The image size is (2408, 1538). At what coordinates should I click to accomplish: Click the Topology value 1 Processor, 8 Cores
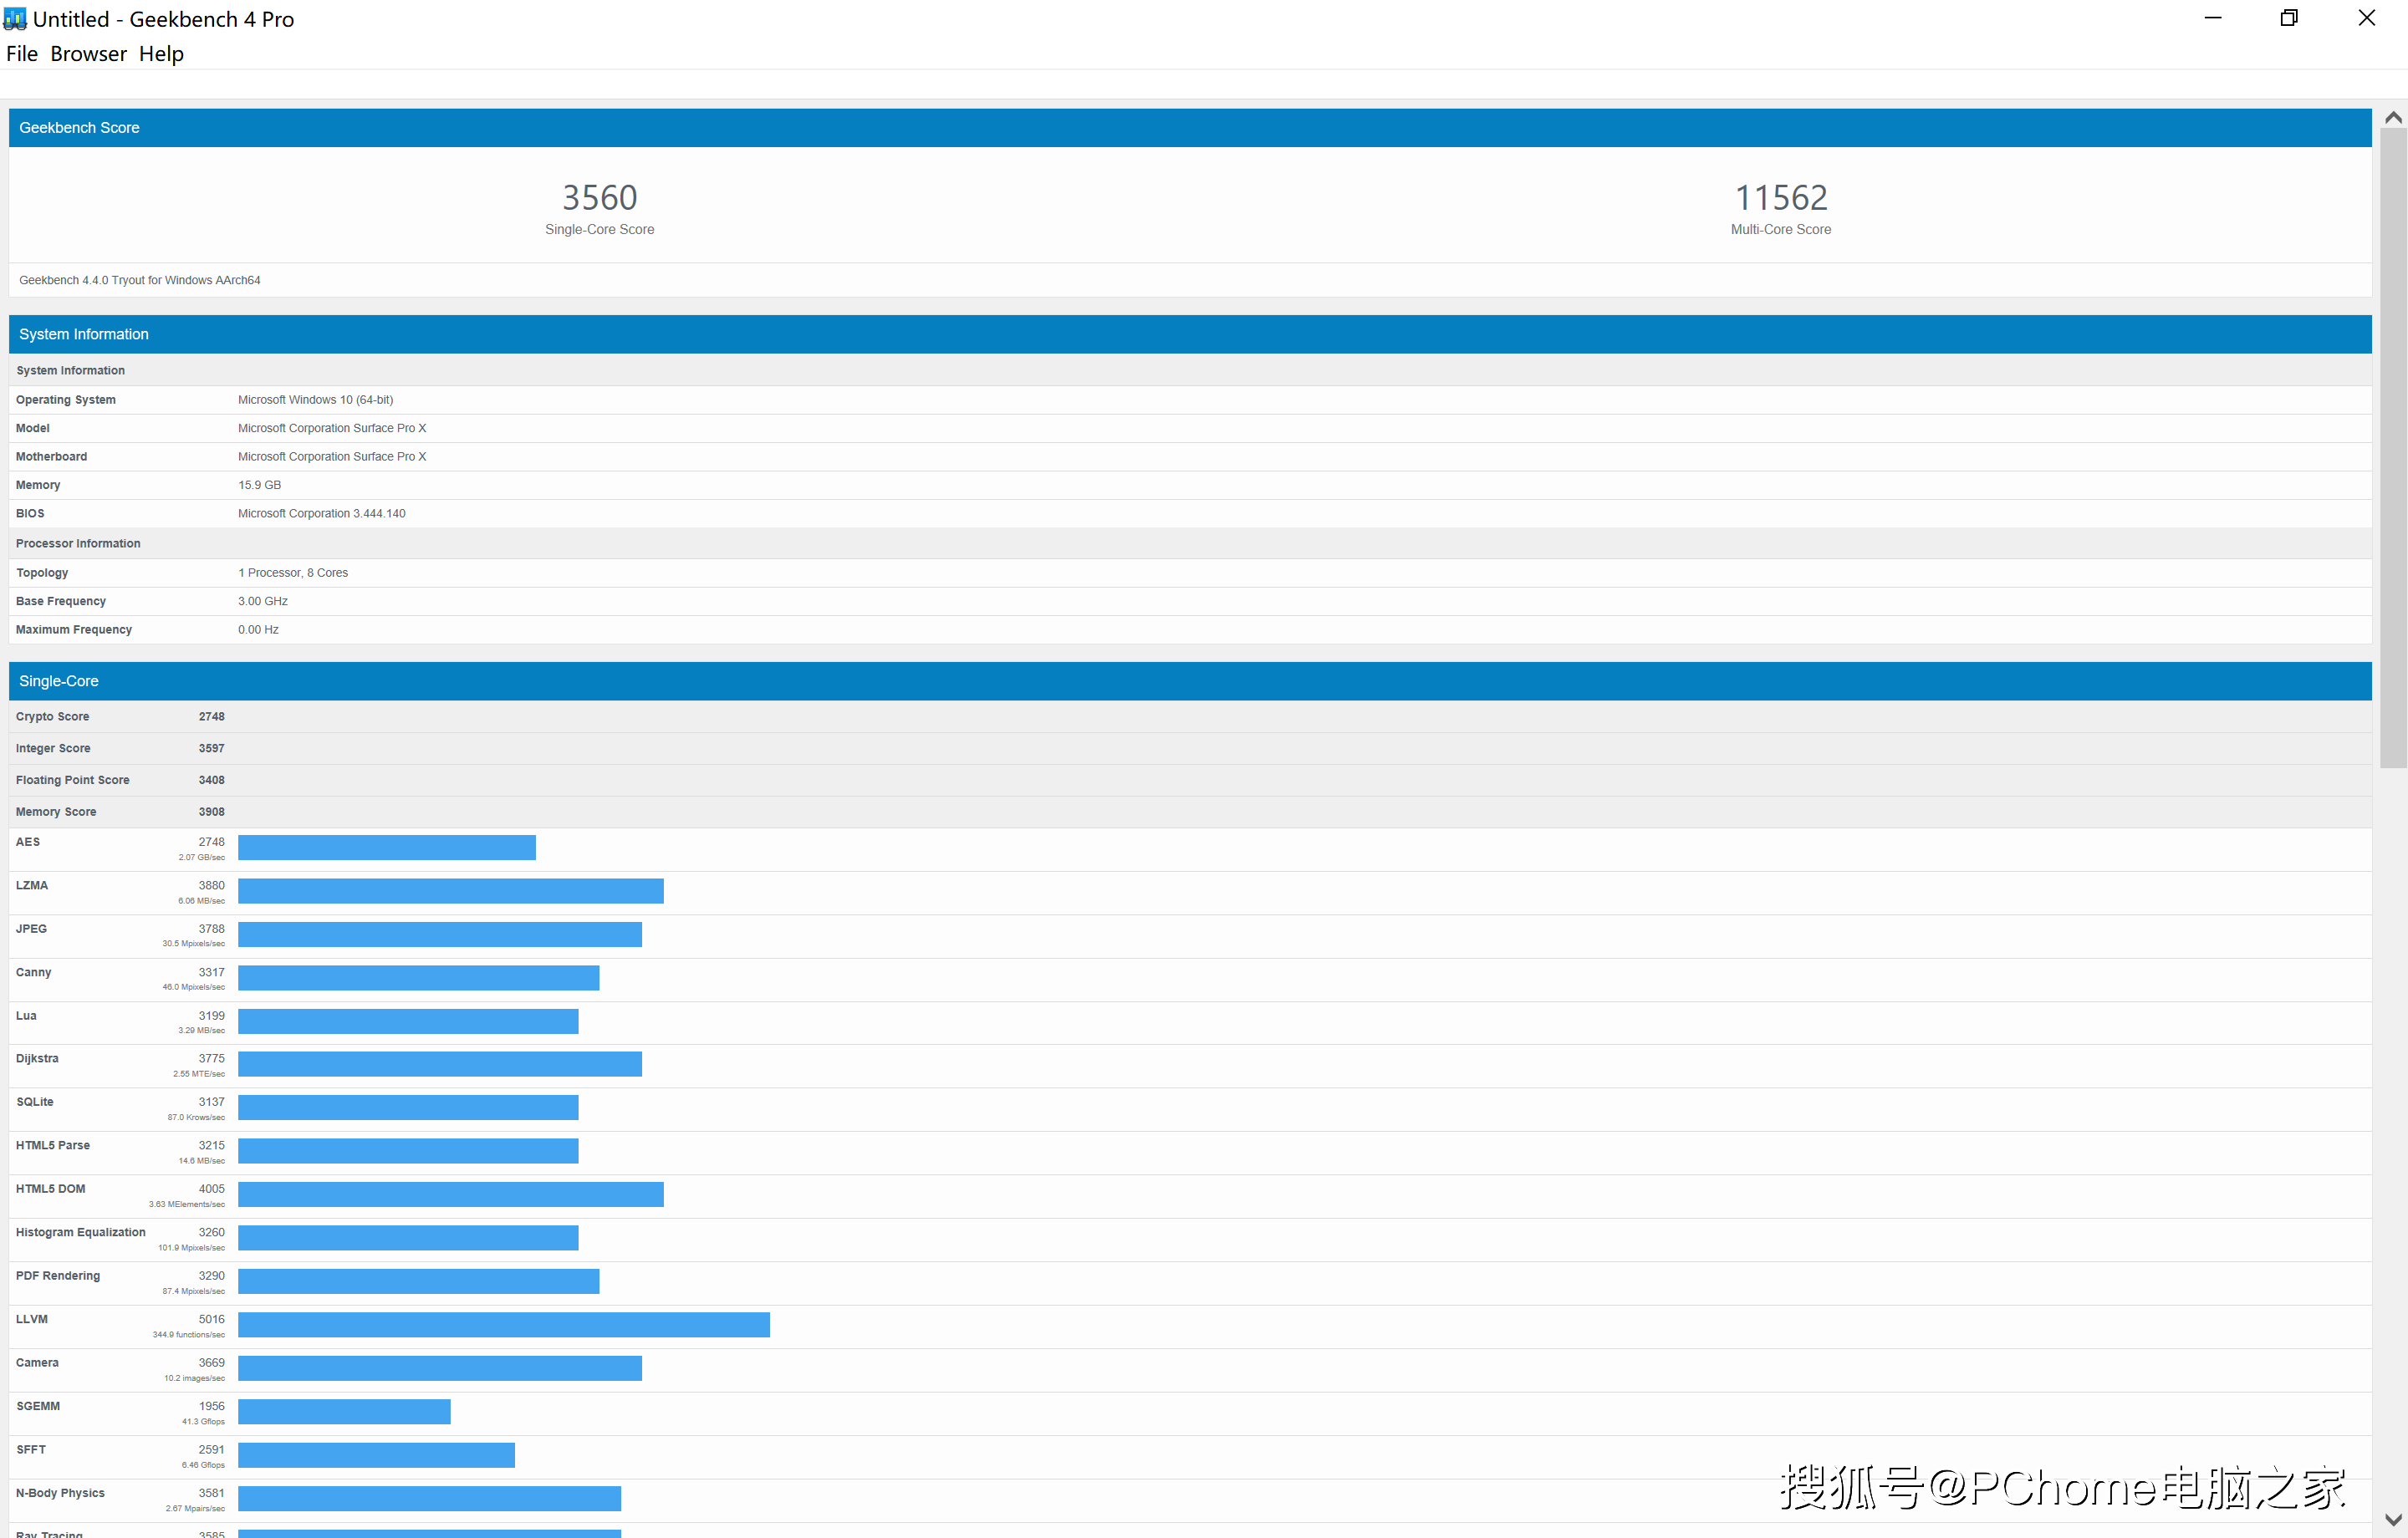click(293, 573)
